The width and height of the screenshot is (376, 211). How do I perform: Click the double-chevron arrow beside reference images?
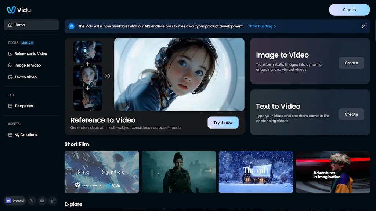pos(108,76)
